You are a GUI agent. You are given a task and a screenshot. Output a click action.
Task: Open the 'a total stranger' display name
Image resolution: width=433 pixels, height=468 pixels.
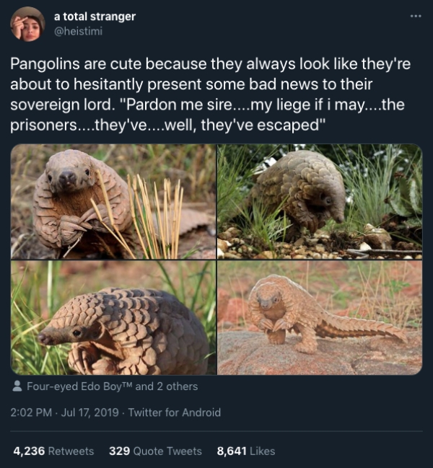[95, 17]
